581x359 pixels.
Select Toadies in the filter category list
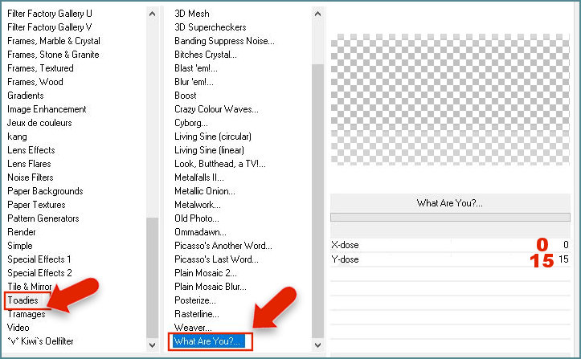(x=27, y=300)
